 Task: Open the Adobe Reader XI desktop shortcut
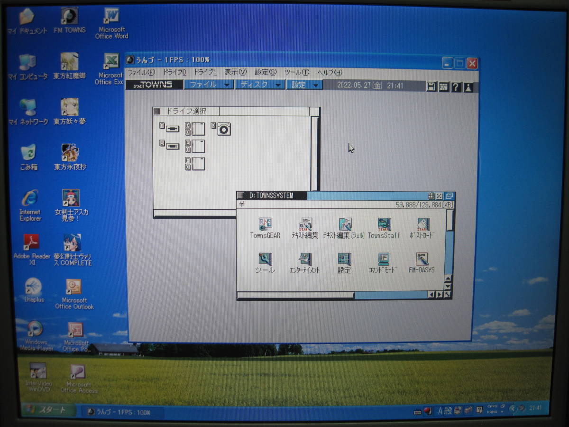click(32, 250)
